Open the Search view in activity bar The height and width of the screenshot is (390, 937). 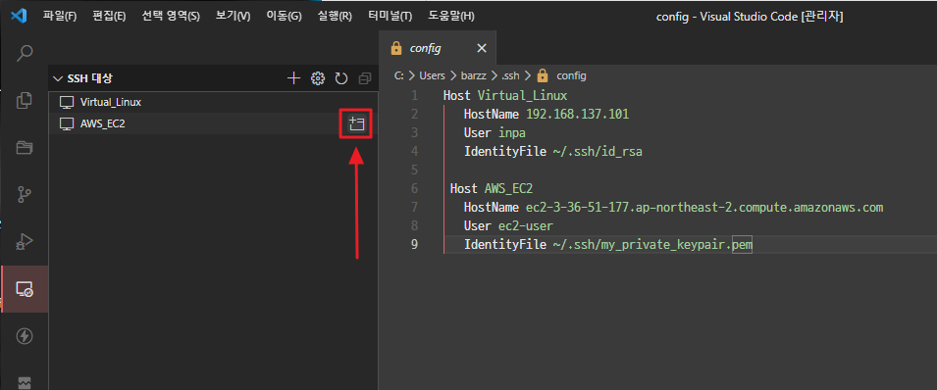pyautogui.click(x=24, y=53)
